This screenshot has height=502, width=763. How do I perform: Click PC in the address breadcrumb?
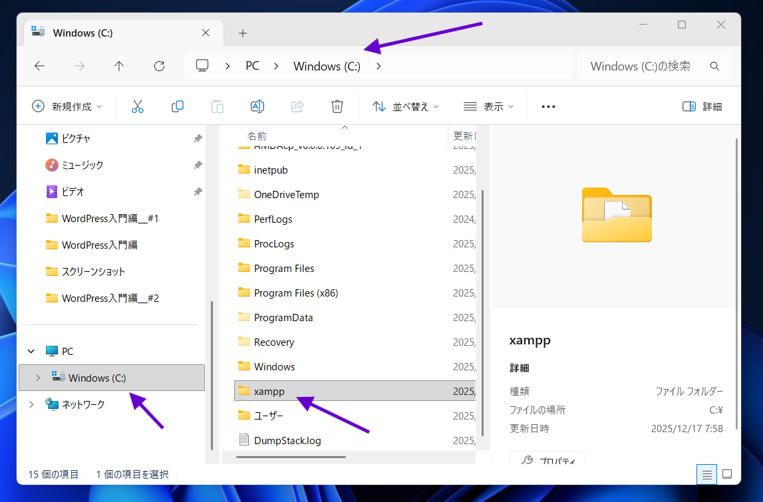252,66
